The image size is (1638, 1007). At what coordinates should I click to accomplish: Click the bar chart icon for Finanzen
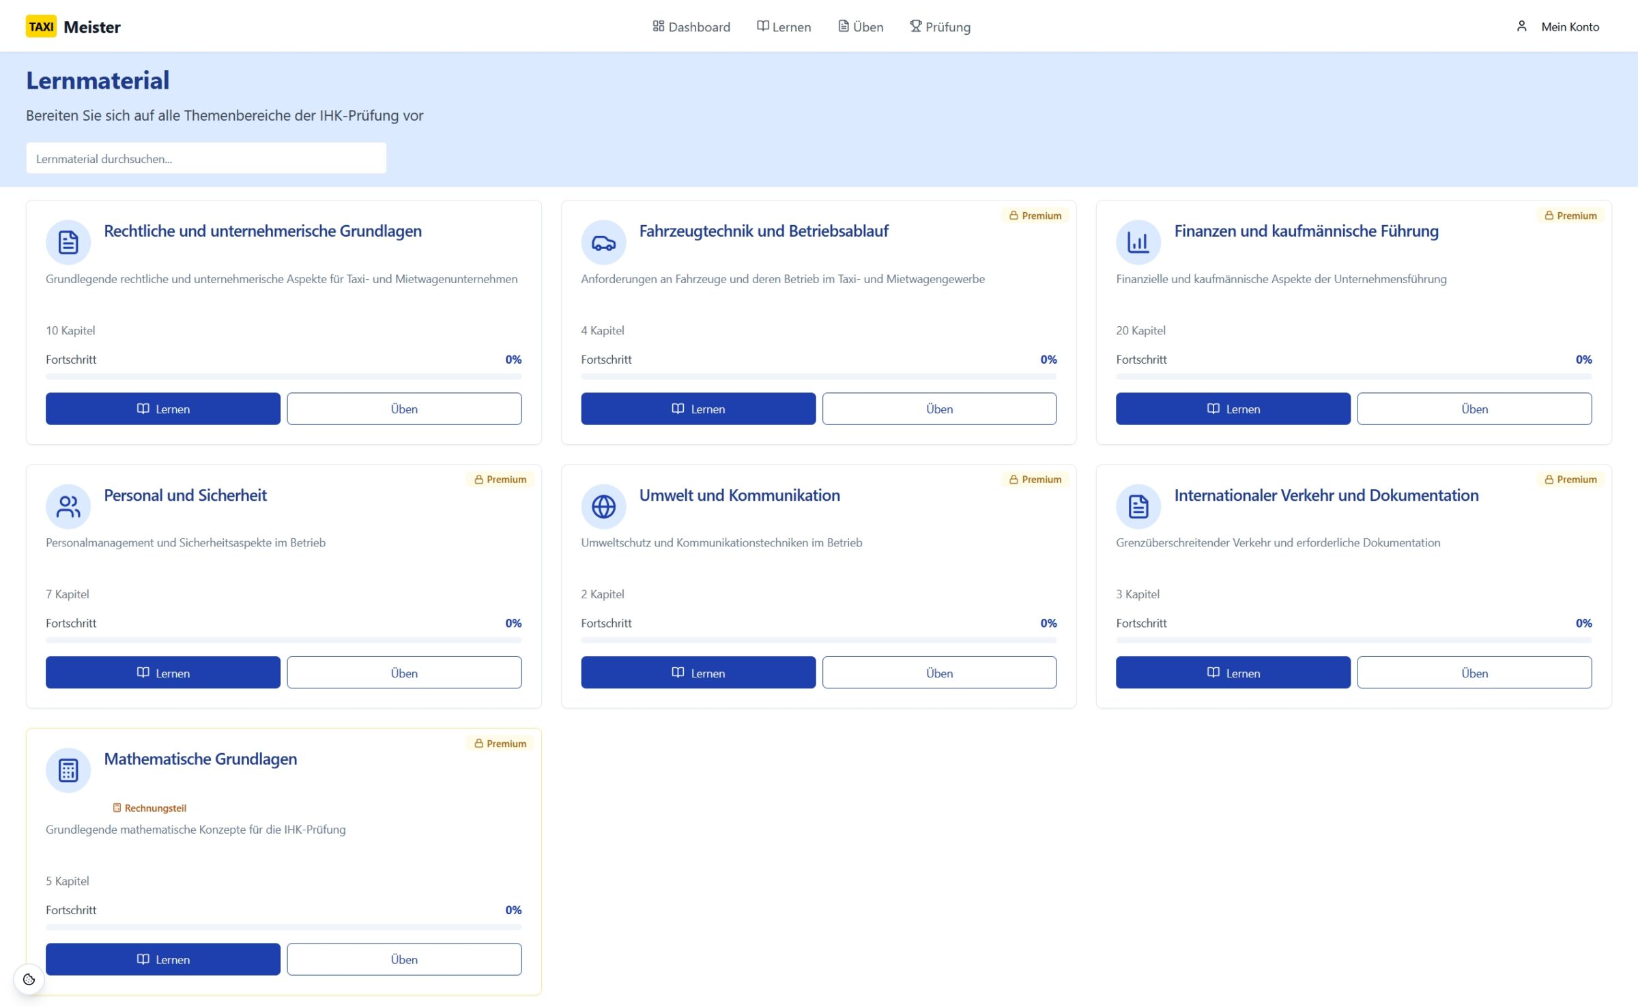tap(1138, 242)
